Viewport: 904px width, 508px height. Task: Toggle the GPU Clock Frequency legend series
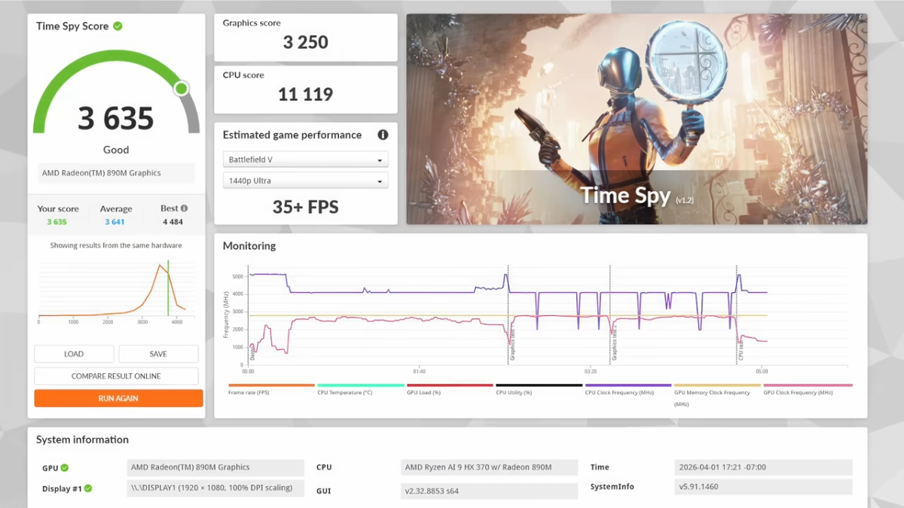pyautogui.click(x=808, y=389)
